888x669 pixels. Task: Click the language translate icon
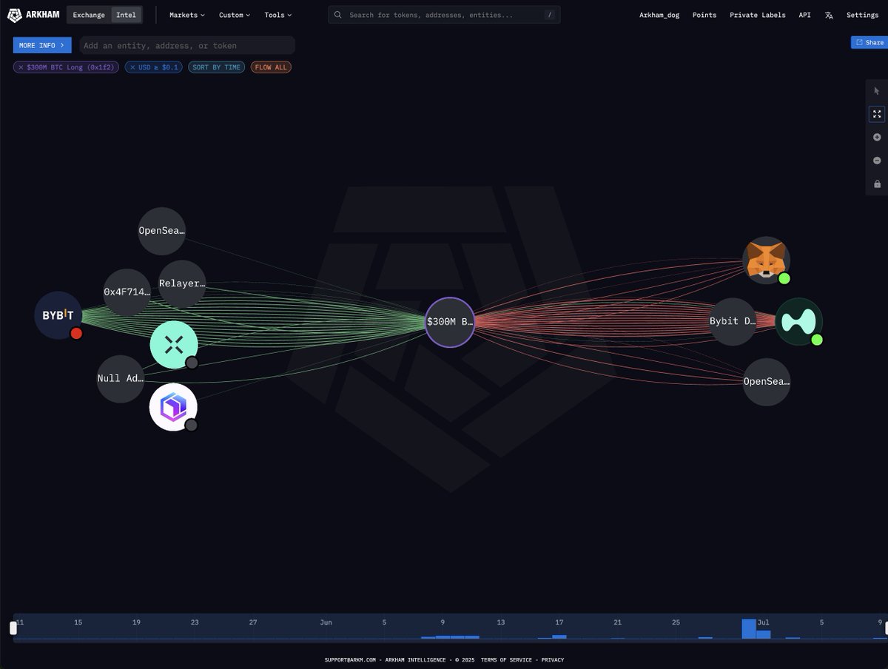point(829,15)
